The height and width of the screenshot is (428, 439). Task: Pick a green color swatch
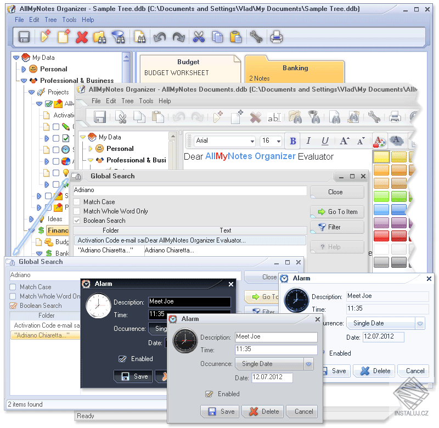click(381, 195)
